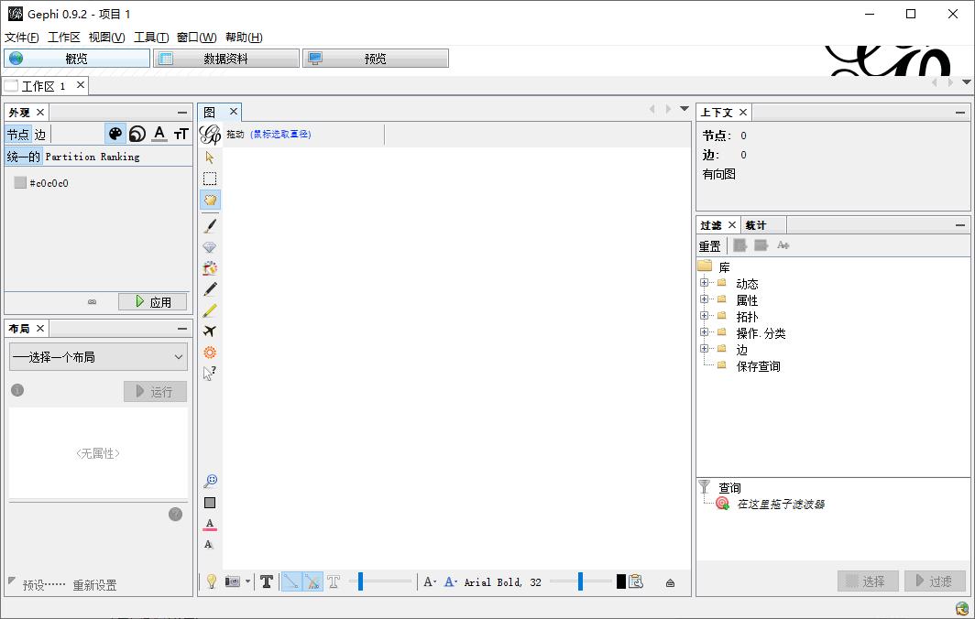
Task: Choose the label size appearance icon
Action: pyautogui.click(x=181, y=134)
